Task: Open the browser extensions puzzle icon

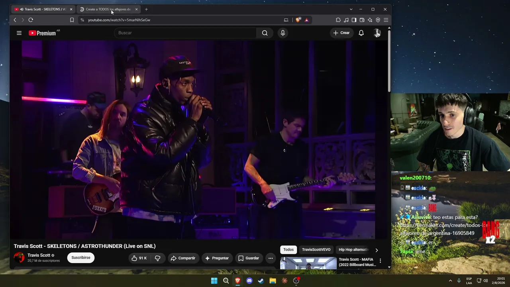Action: tap(338, 20)
